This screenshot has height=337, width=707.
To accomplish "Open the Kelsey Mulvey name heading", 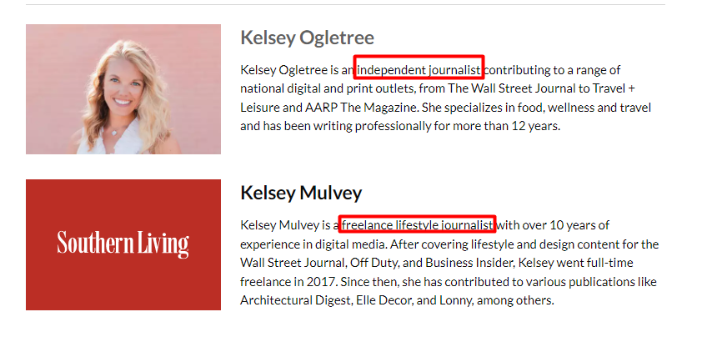I will pyautogui.click(x=301, y=193).
